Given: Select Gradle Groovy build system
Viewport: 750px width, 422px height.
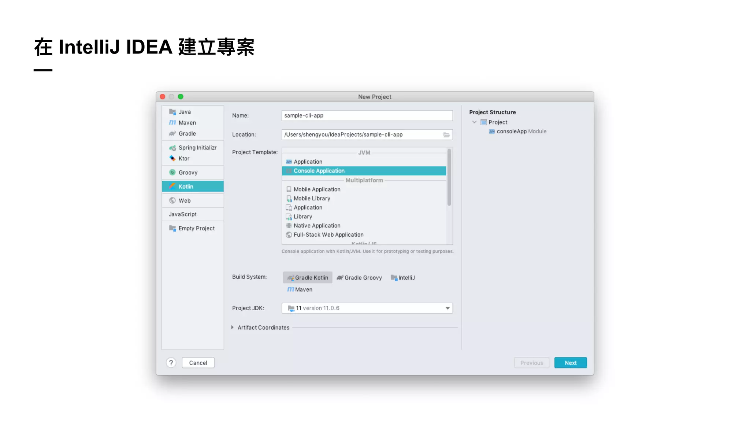Looking at the screenshot, I should pos(359,278).
